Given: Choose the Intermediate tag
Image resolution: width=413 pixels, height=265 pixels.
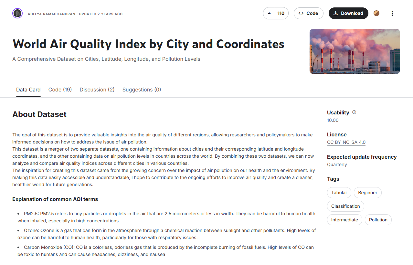Looking at the screenshot, I should tap(344, 220).
